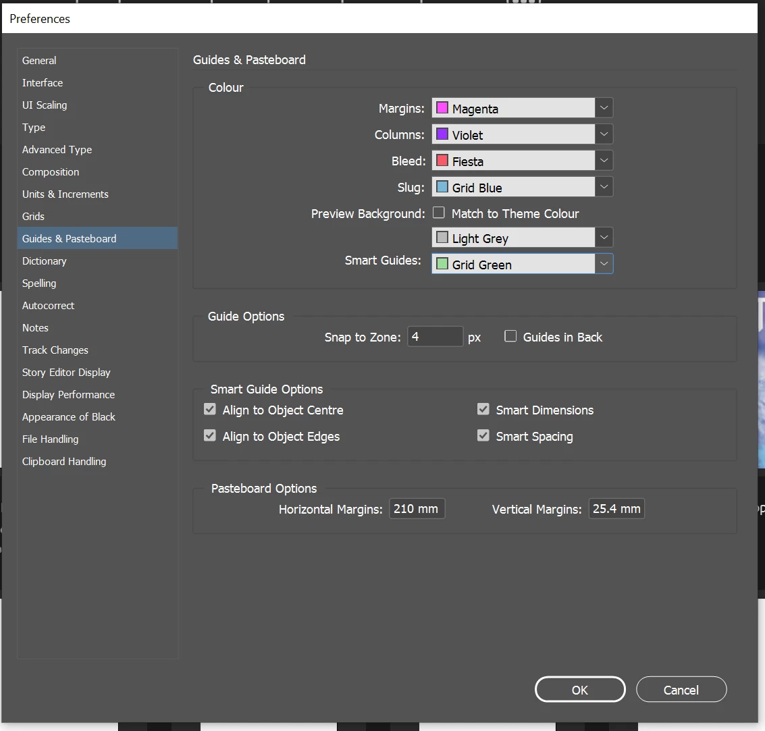Uncheck Align to Object Centre
The image size is (765, 731).
210,409
